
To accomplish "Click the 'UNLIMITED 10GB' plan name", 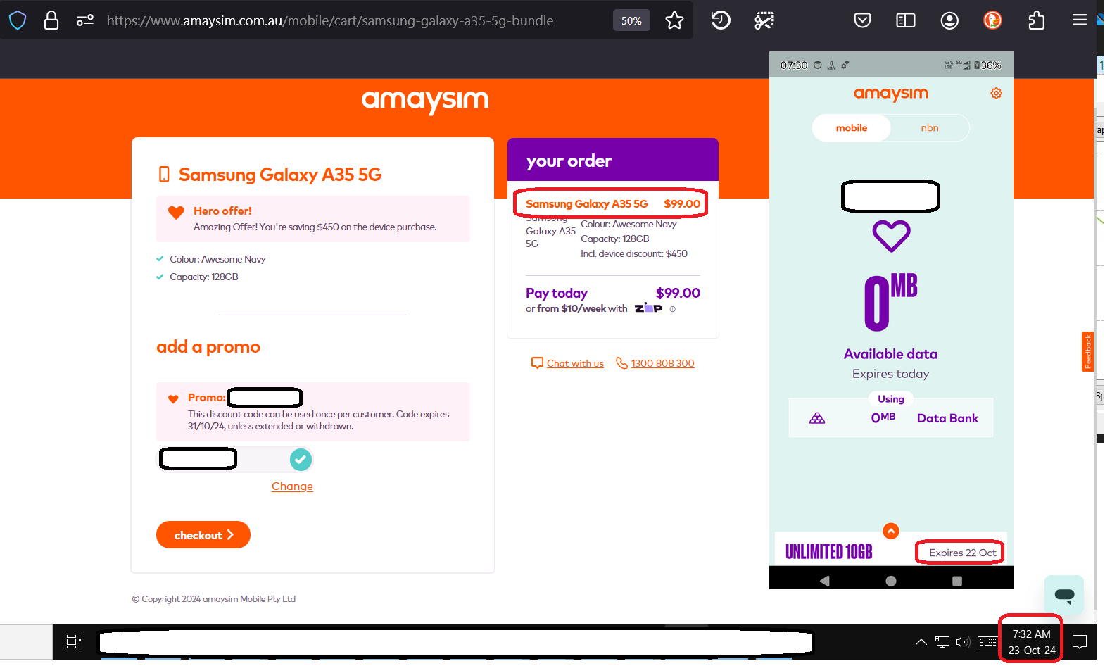I will point(828,552).
